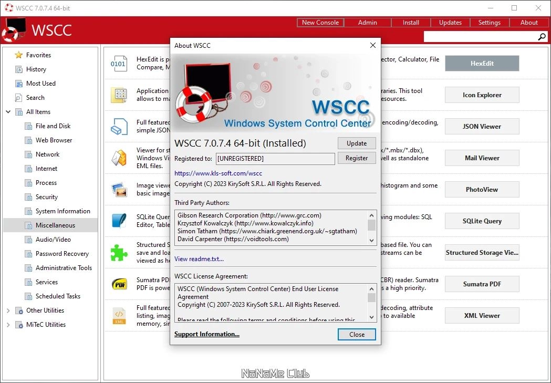
Task: Launch Structured Storage Viewer
Action: tap(482, 253)
